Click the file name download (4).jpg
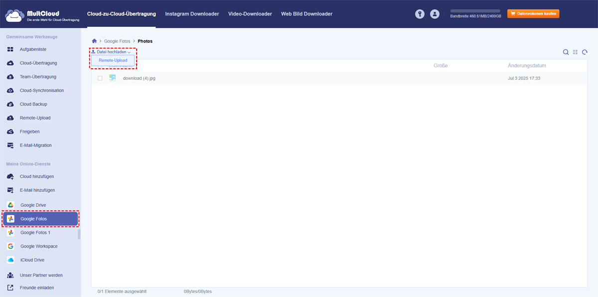598x297 pixels. 139,78
